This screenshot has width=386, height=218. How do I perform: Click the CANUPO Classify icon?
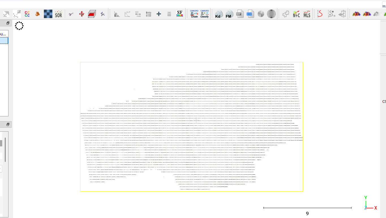[x=204, y=14]
